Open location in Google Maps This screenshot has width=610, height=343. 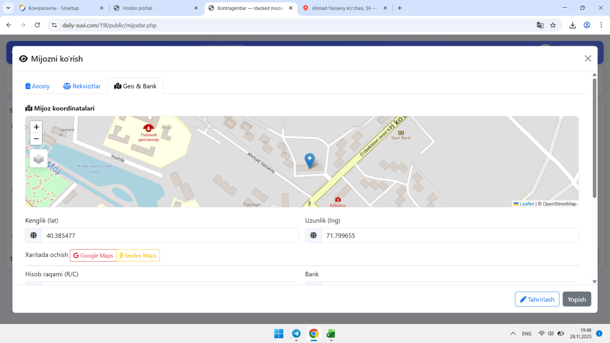pyautogui.click(x=93, y=255)
